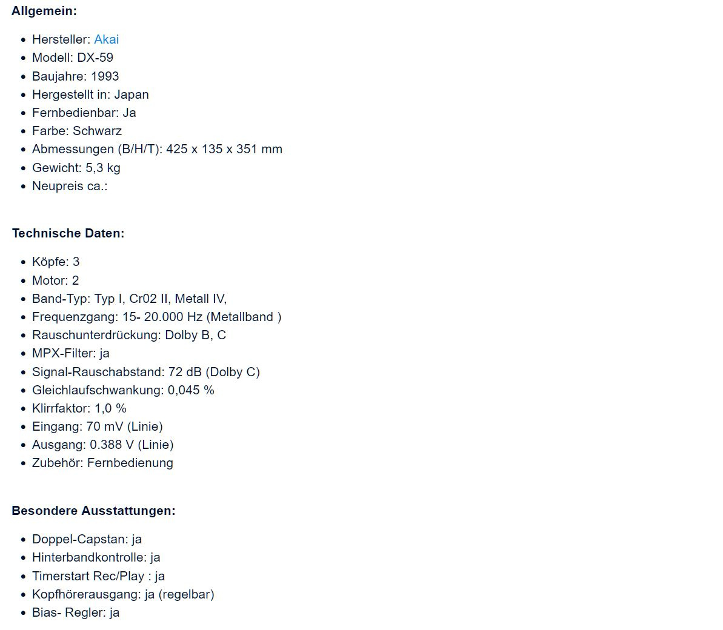Click the Köpfe: 3 entry

tap(56, 262)
